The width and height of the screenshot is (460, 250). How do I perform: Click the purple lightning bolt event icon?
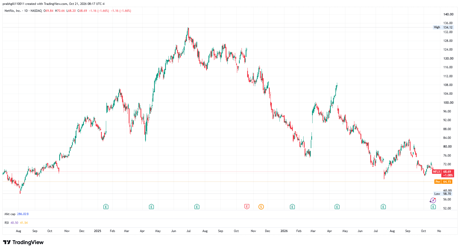click(433, 200)
